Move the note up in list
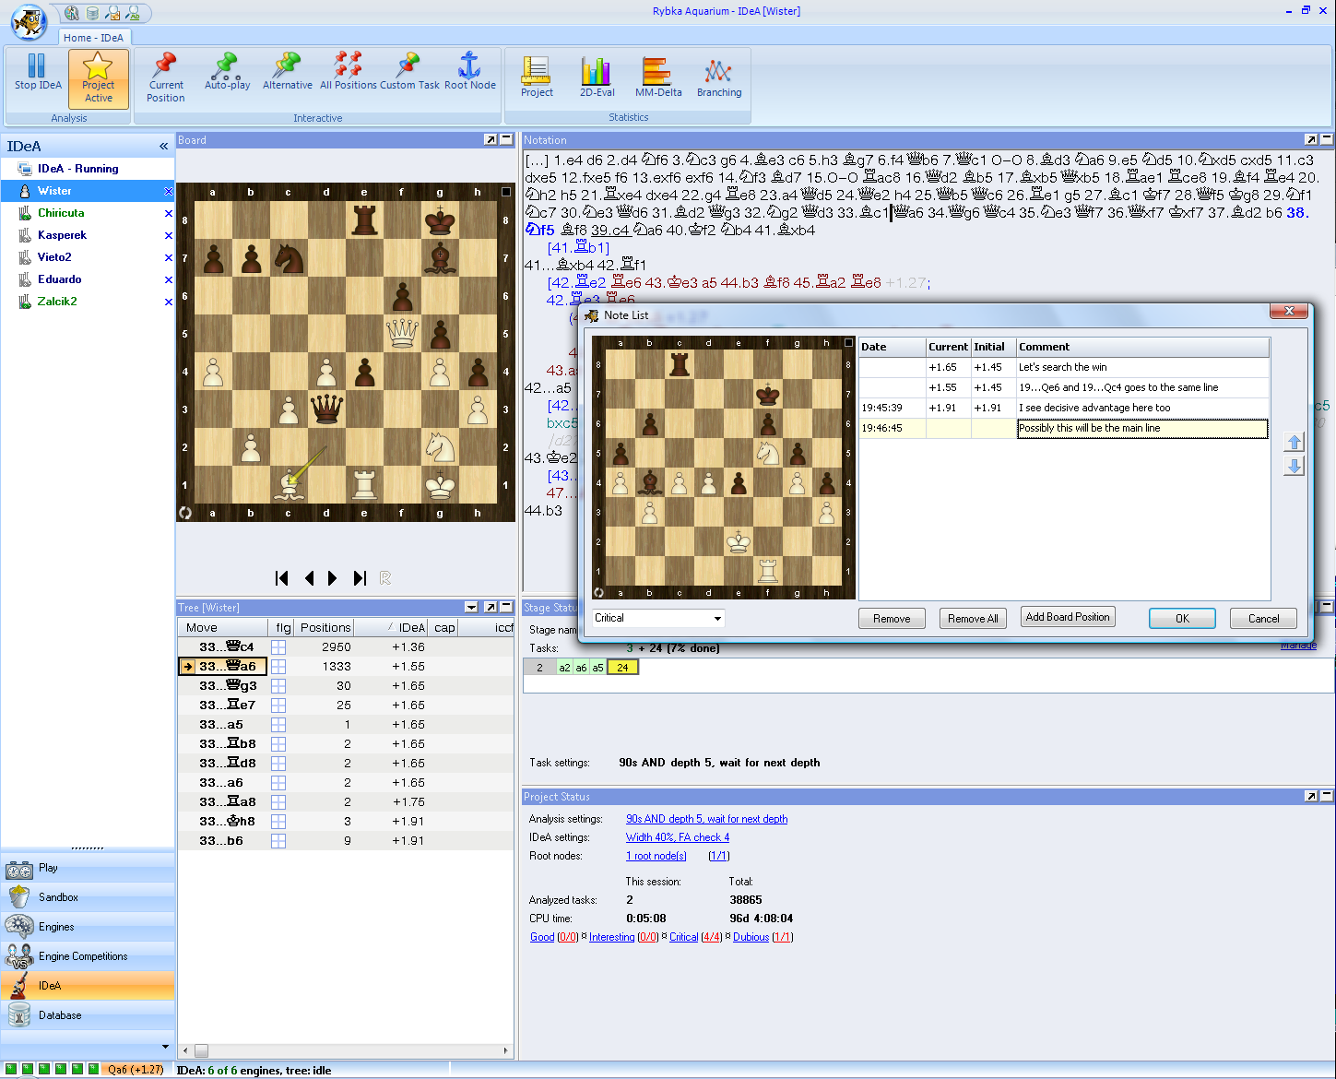 click(x=1294, y=443)
